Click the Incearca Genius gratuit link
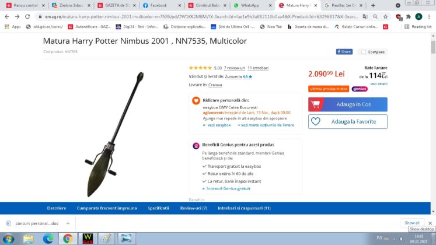The height and width of the screenshot is (245, 436). click(228, 188)
